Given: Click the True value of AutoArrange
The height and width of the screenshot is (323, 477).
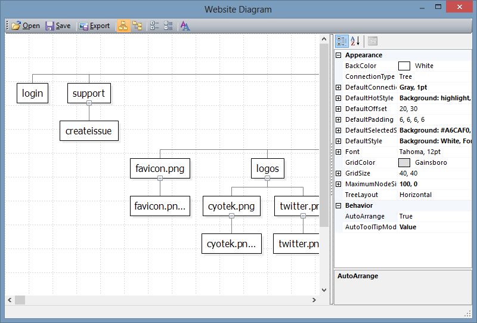Looking at the screenshot, I should click(406, 216).
